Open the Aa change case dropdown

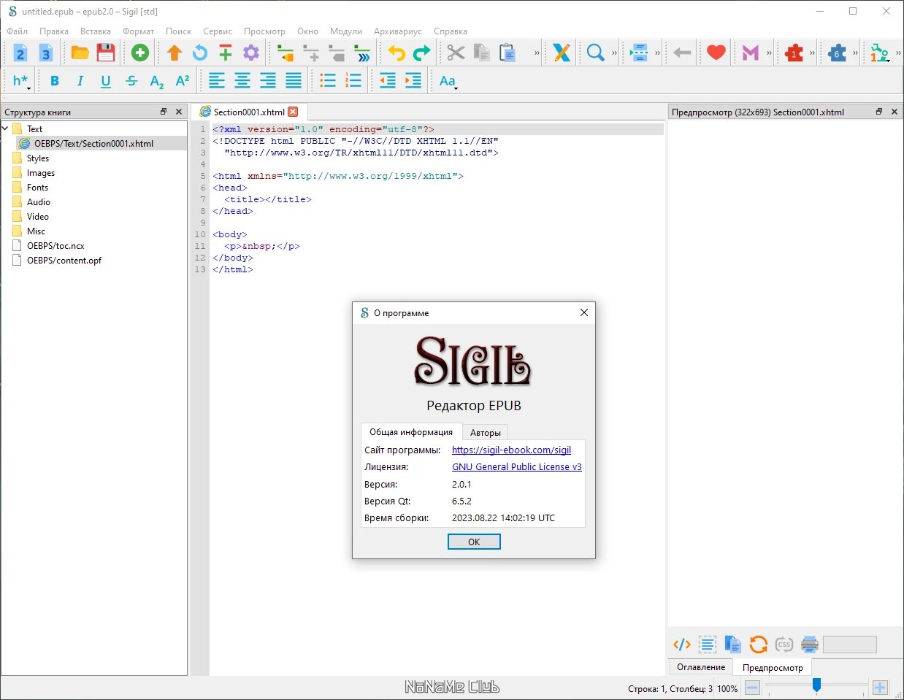449,81
